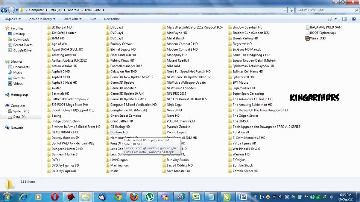Open Include in library menu

tap(42, 19)
